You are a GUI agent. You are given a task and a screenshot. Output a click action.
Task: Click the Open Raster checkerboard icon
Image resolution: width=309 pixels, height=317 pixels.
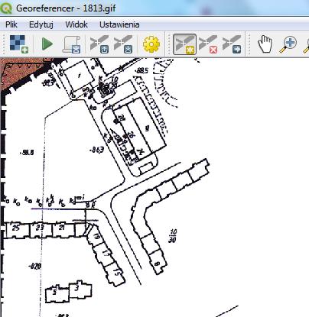(18, 44)
